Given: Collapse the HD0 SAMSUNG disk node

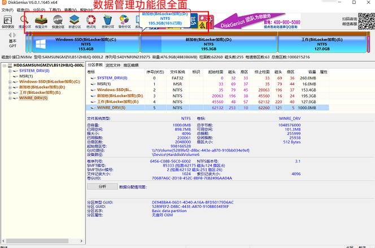Looking at the screenshot, I should [x=5, y=66].
